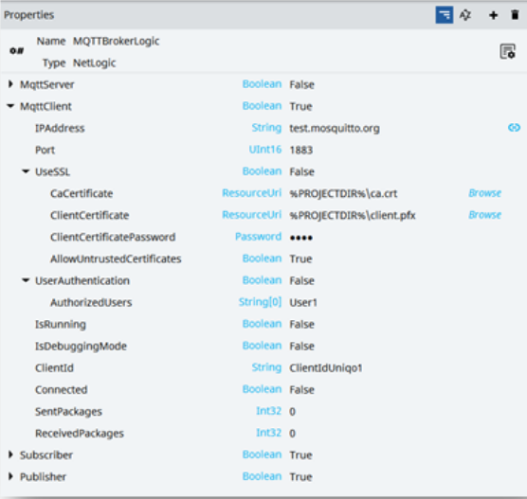Toggle the category filter icon in Properties header
The width and height of the screenshot is (527, 499).
tap(444, 15)
